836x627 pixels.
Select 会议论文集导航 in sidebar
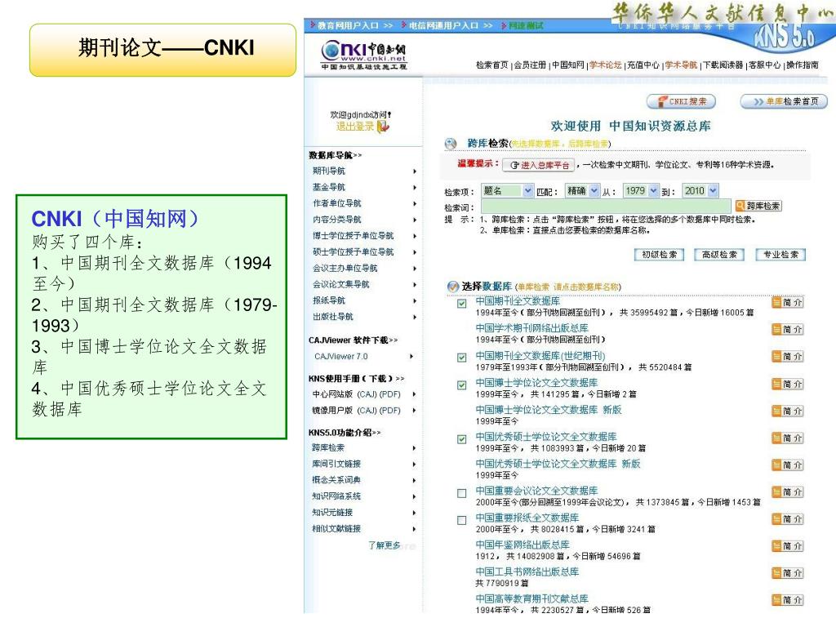340,284
